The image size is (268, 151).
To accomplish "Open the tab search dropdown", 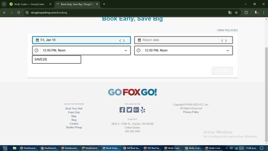I will coord(4,4).
